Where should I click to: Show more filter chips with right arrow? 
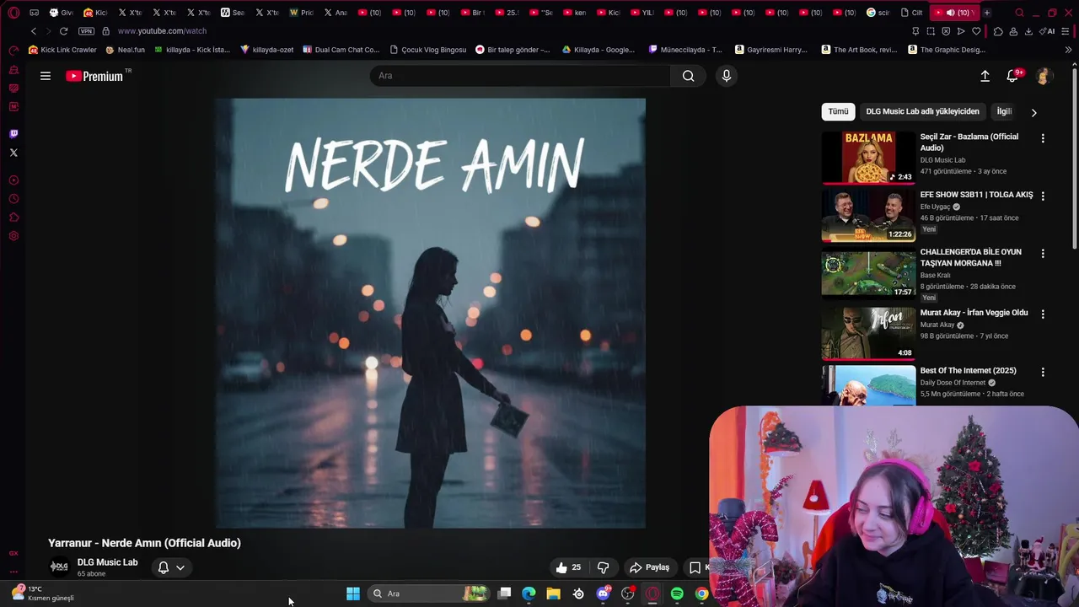tap(1033, 112)
